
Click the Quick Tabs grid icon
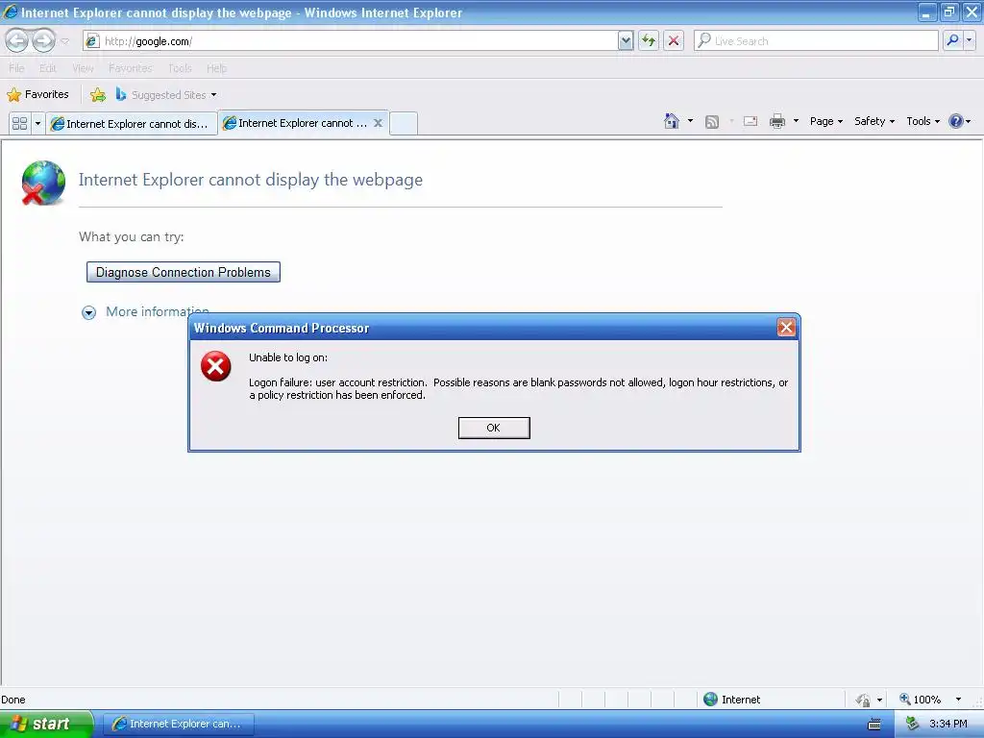(19, 124)
